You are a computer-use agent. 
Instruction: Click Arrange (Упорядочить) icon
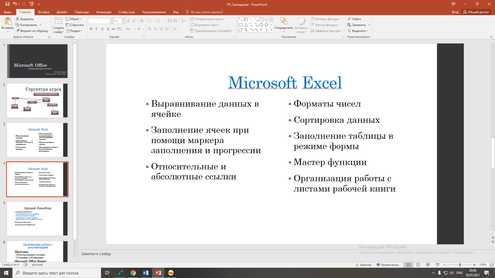click(x=284, y=21)
